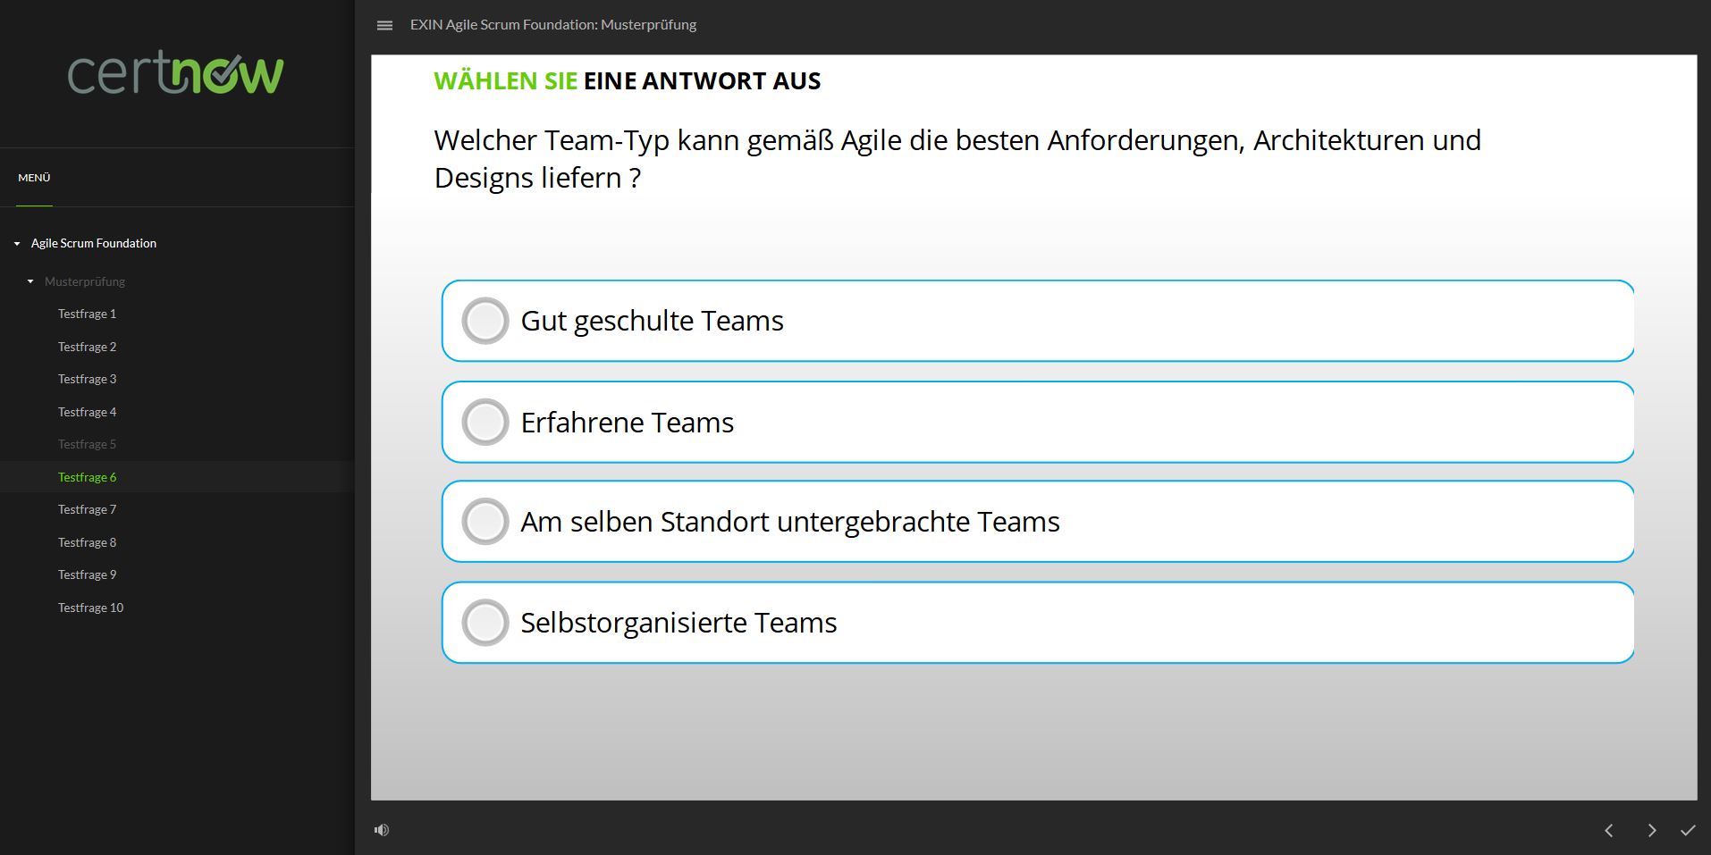The width and height of the screenshot is (1711, 855).
Task: Select radio button for Erfahrene Teams
Action: point(485,422)
